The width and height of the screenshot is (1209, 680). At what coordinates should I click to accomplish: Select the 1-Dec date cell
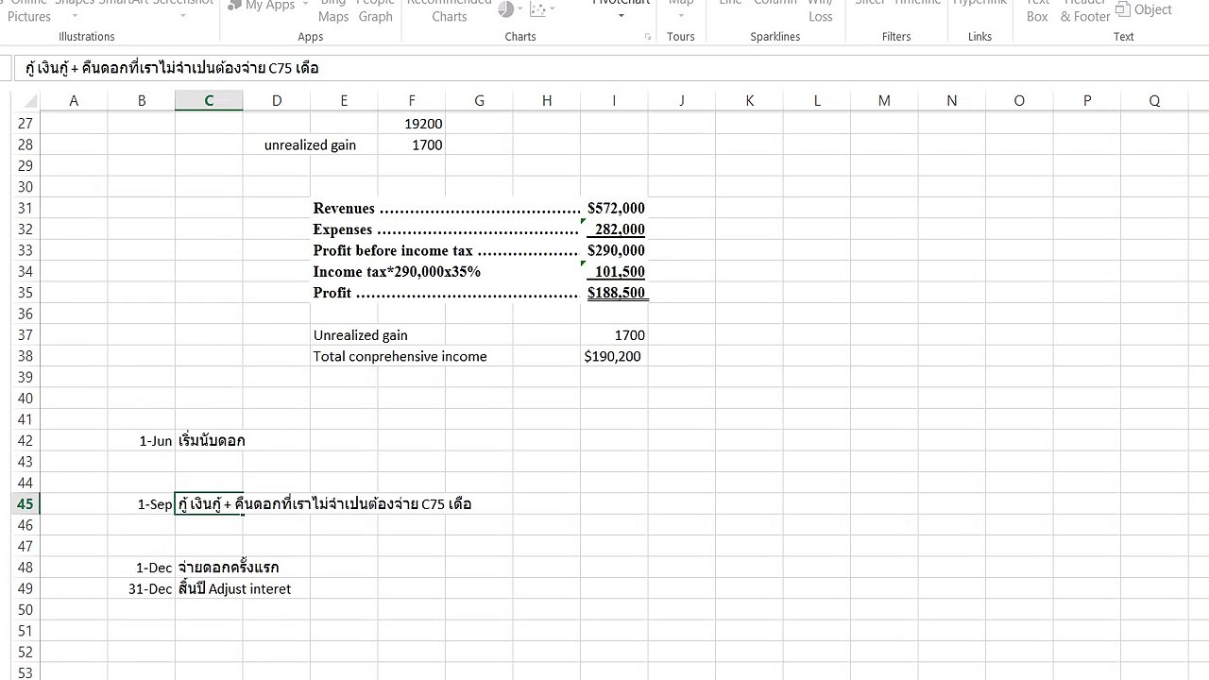[x=142, y=568]
